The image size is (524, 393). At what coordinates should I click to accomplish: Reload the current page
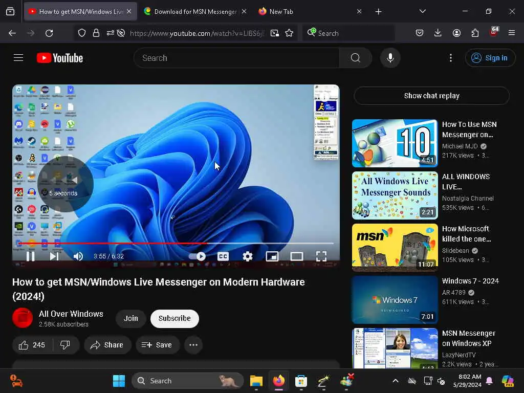click(49, 33)
